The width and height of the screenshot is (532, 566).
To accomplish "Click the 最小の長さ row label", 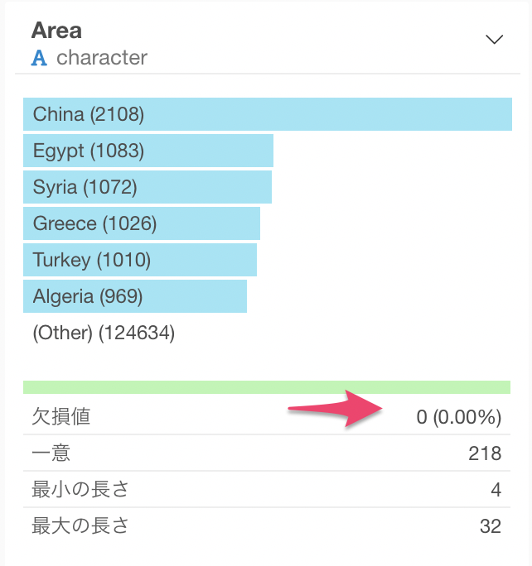I will 80,490.
